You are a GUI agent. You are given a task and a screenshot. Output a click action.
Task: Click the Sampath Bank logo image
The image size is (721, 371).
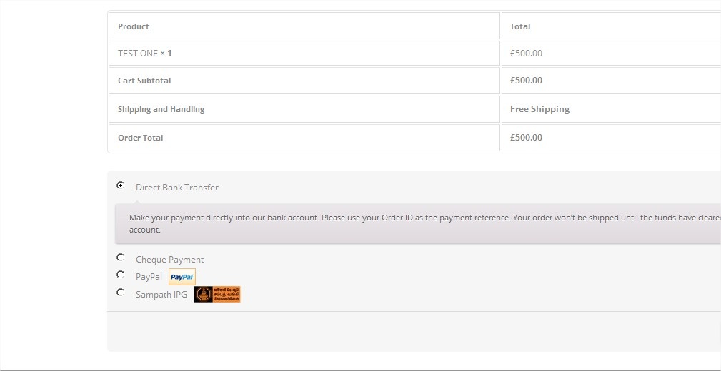point(217,295)
